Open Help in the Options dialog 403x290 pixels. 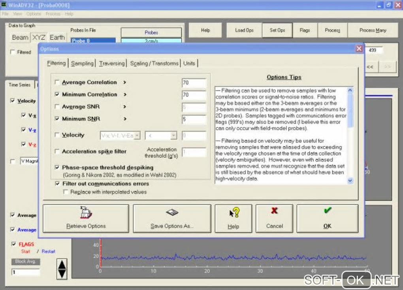(x=234, y=219)
